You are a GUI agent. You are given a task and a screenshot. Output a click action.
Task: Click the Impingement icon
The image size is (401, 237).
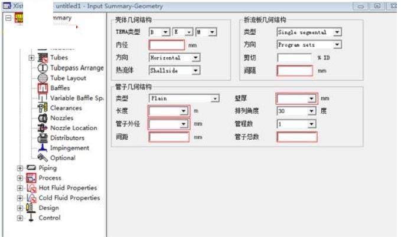(43, 147)
